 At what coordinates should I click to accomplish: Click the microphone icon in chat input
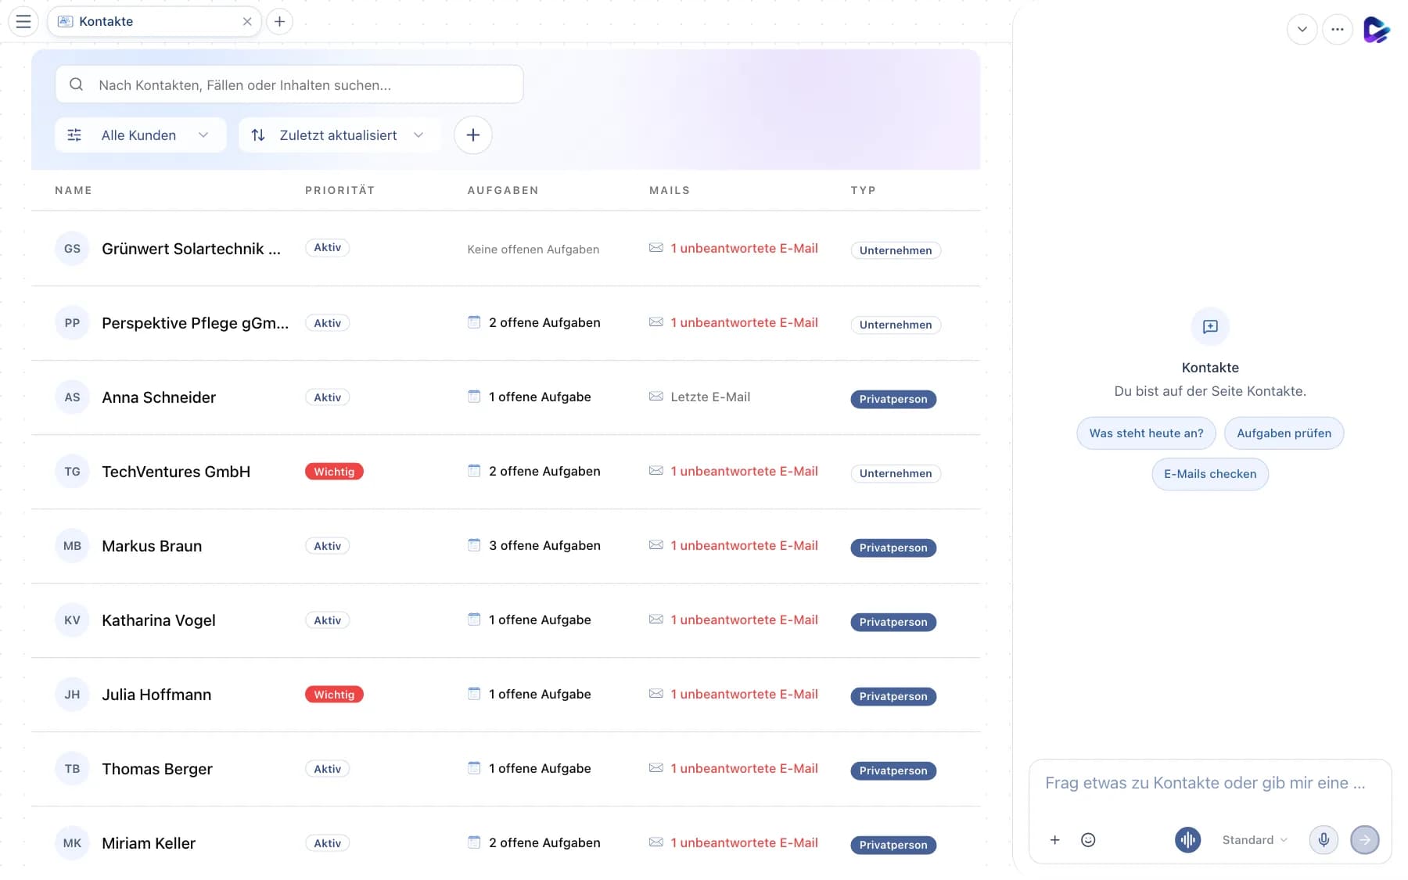1324,839
